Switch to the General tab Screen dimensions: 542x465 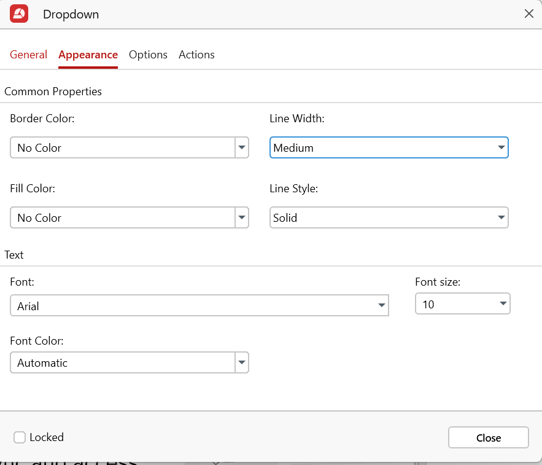point(28,55)
